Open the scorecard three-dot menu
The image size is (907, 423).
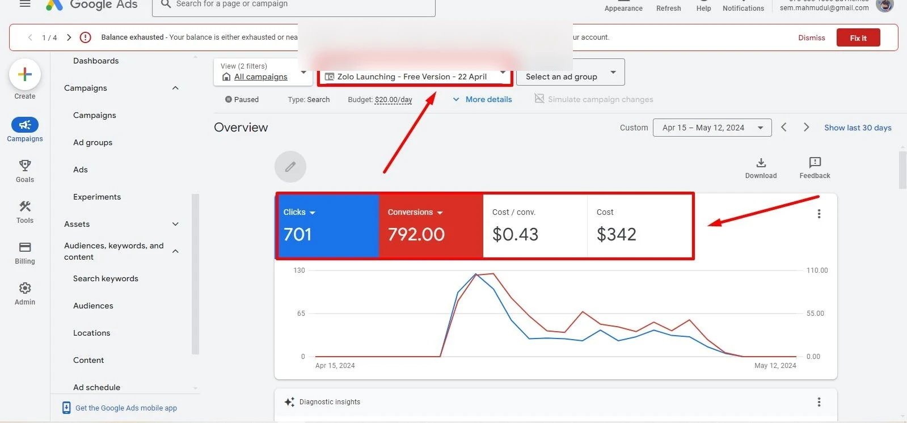[x=819, y=214]
